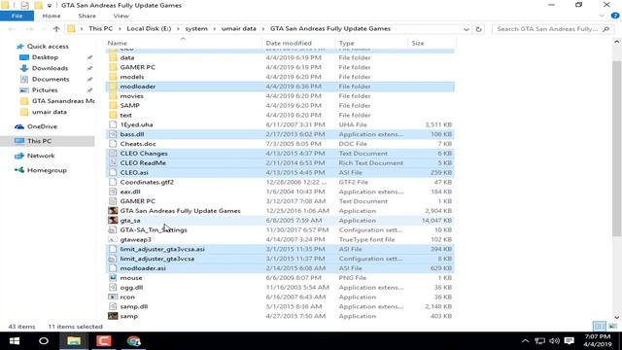
Task: Select the 'text' folder icon
Action: coord(113,115)
